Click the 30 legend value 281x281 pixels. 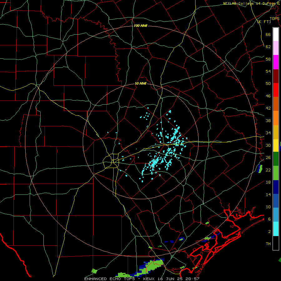268,145
